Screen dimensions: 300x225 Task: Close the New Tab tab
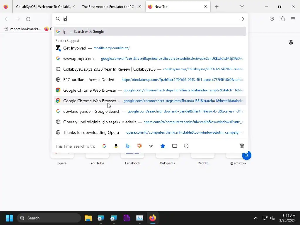tap(205, 6)
